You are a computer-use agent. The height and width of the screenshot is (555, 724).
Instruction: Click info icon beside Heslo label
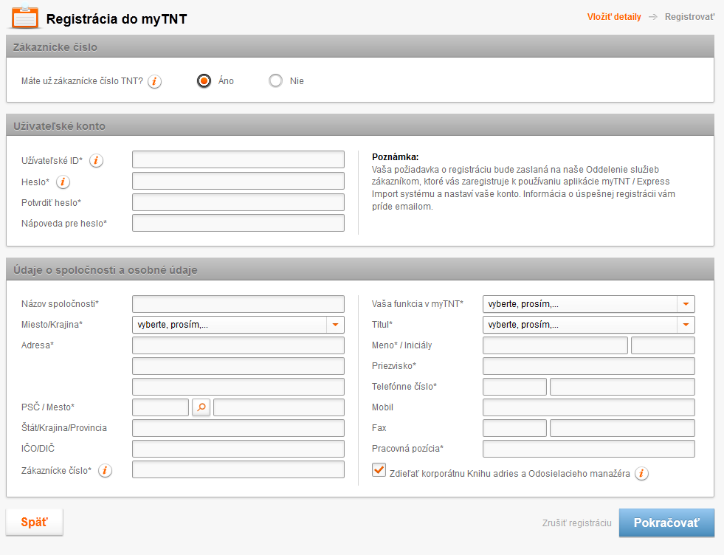click(63, 182)
